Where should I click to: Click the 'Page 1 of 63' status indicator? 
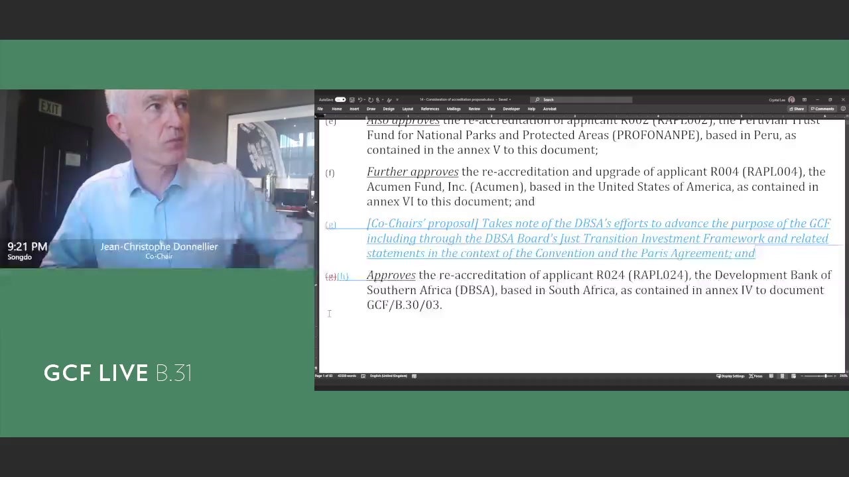324,376
